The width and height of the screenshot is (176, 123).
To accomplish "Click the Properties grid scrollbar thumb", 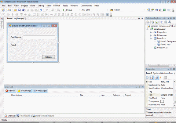I will pos(174,102).
